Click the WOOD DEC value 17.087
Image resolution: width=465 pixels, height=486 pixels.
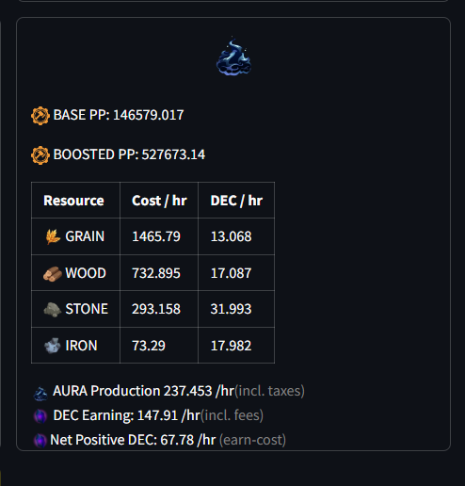[x=231, y=273]
